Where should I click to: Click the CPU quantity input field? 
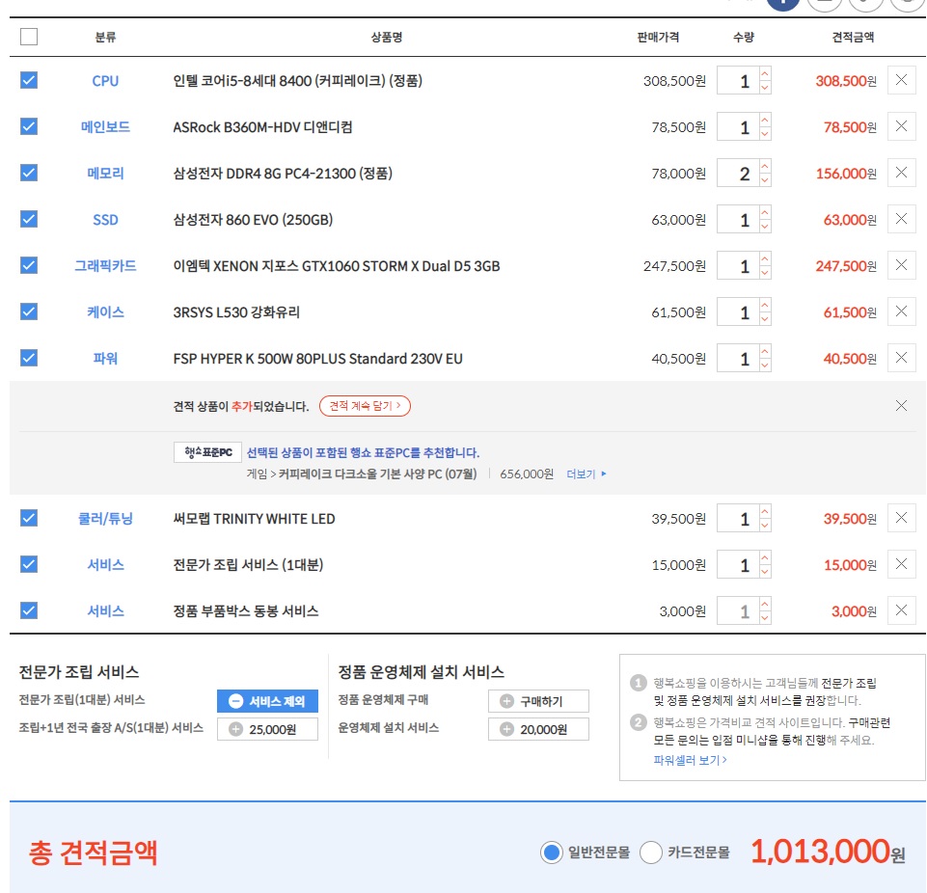pyautogui.click(x=738, y=81)
